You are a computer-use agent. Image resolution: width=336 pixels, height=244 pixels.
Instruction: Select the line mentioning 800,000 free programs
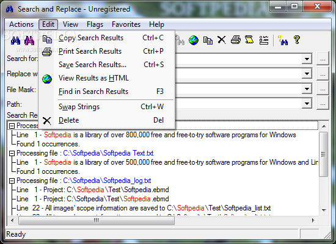pos(156,135)
